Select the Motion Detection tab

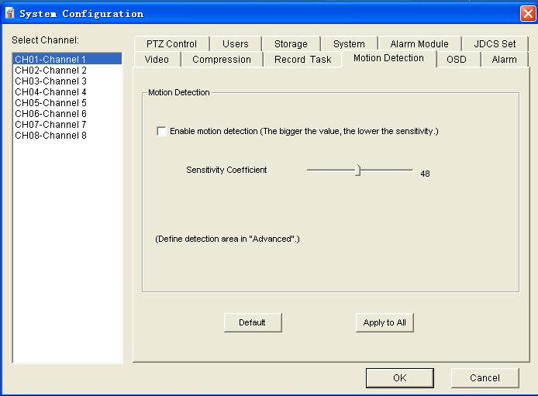pos(388,58)
